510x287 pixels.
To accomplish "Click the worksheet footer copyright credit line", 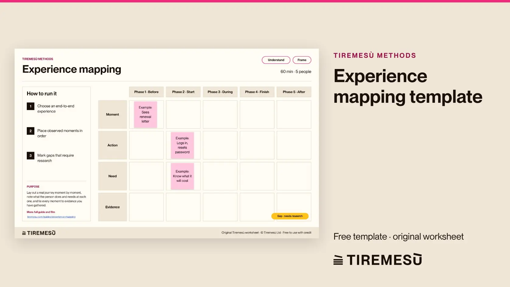I will click(266, 233).
